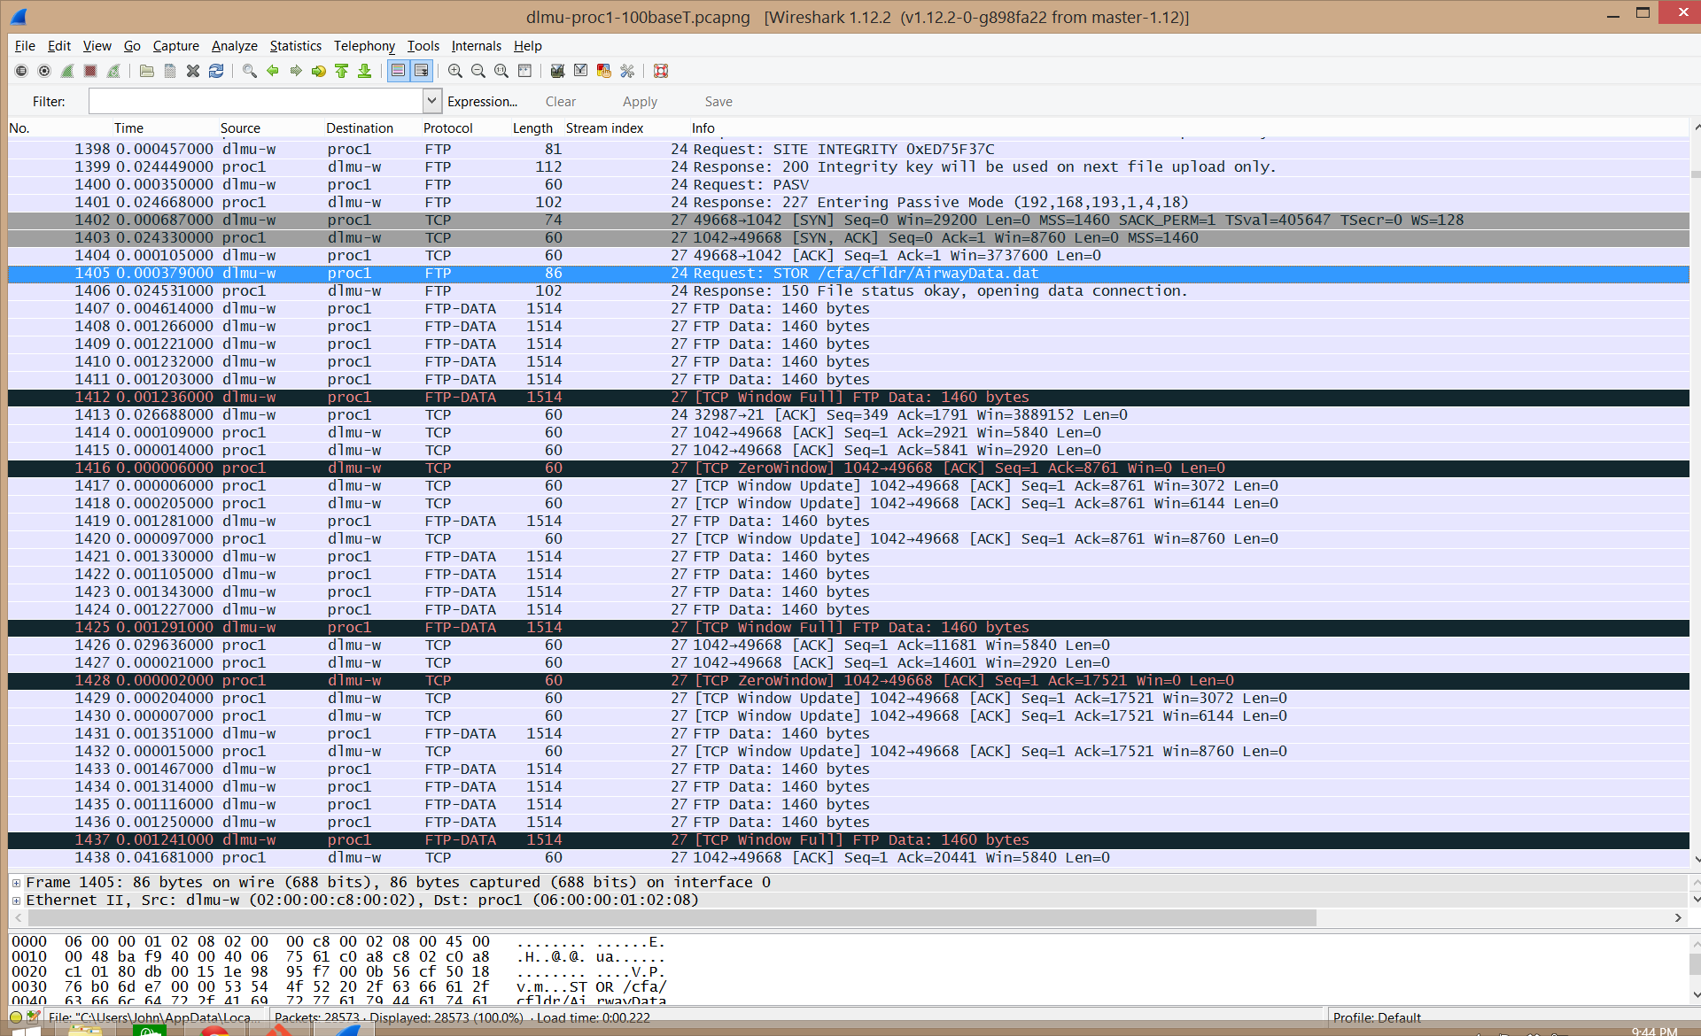This screenshot has width=1701, height=1036.
Task: Select packet 1402 SYN row
Action: pos(848,220)
